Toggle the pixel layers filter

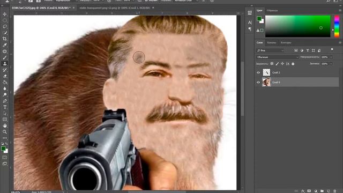pyautogui.click(x=296, y=50)
